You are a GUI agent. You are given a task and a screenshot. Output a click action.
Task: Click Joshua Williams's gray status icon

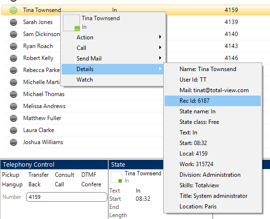(x=13, y=142)
